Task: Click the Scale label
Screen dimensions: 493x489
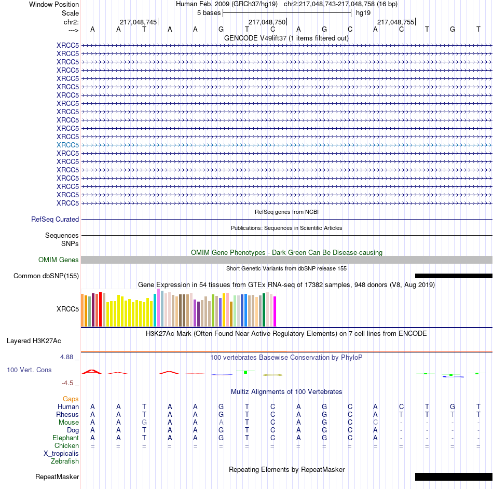Action: [x=70, y=13]
